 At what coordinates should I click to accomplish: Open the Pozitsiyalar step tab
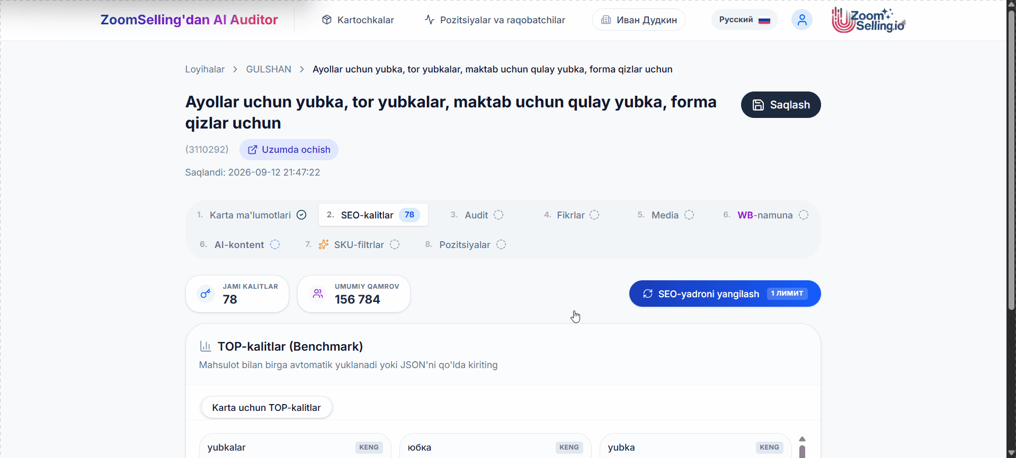[x=466, y=244]
